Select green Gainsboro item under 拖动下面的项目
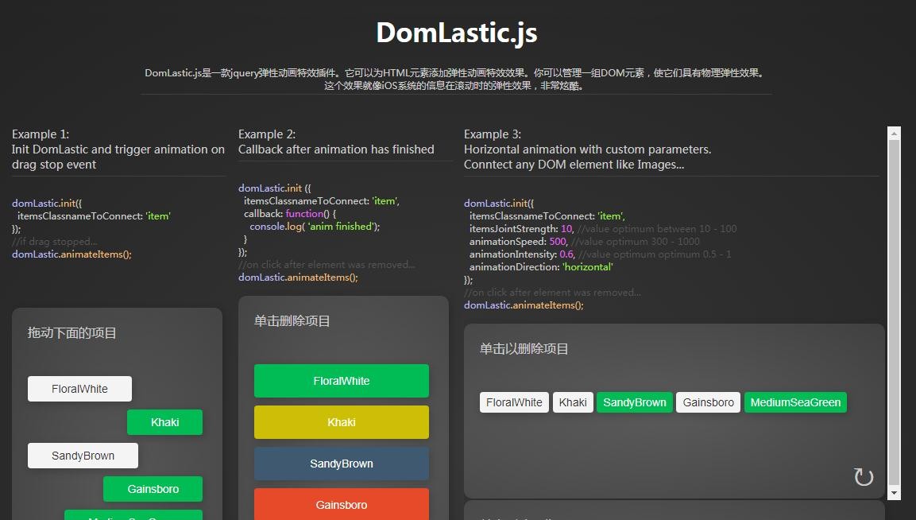 (153, 489)
